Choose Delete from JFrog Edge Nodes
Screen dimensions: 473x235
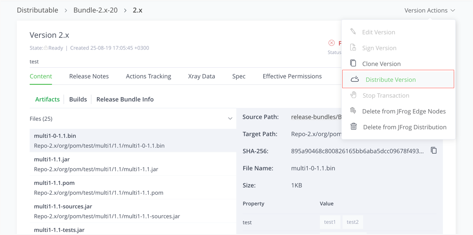[x=398, y=111]
